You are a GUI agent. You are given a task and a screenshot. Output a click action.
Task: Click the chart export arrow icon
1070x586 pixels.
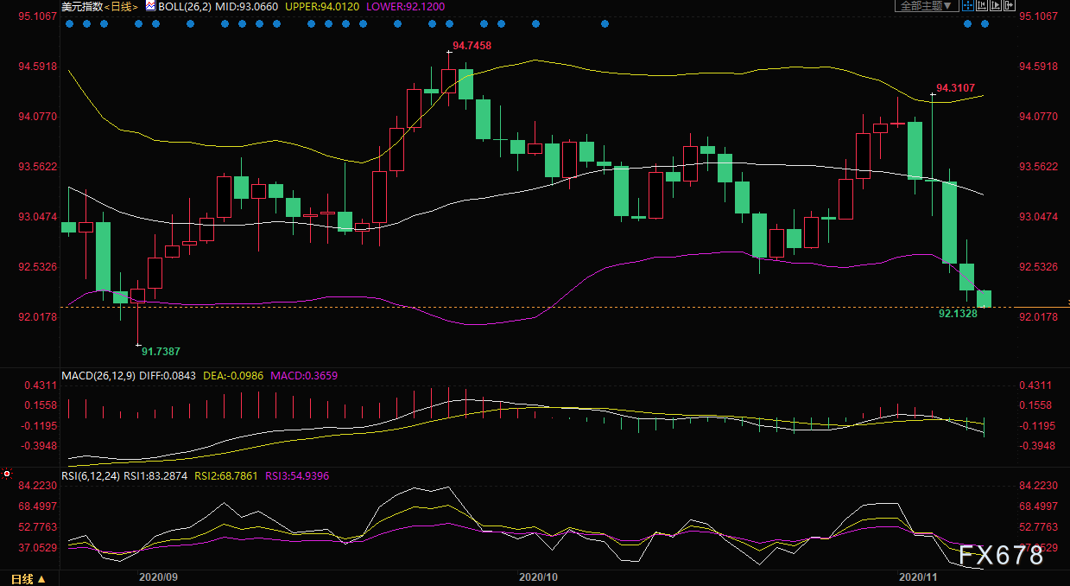[x=1010, y=5]
